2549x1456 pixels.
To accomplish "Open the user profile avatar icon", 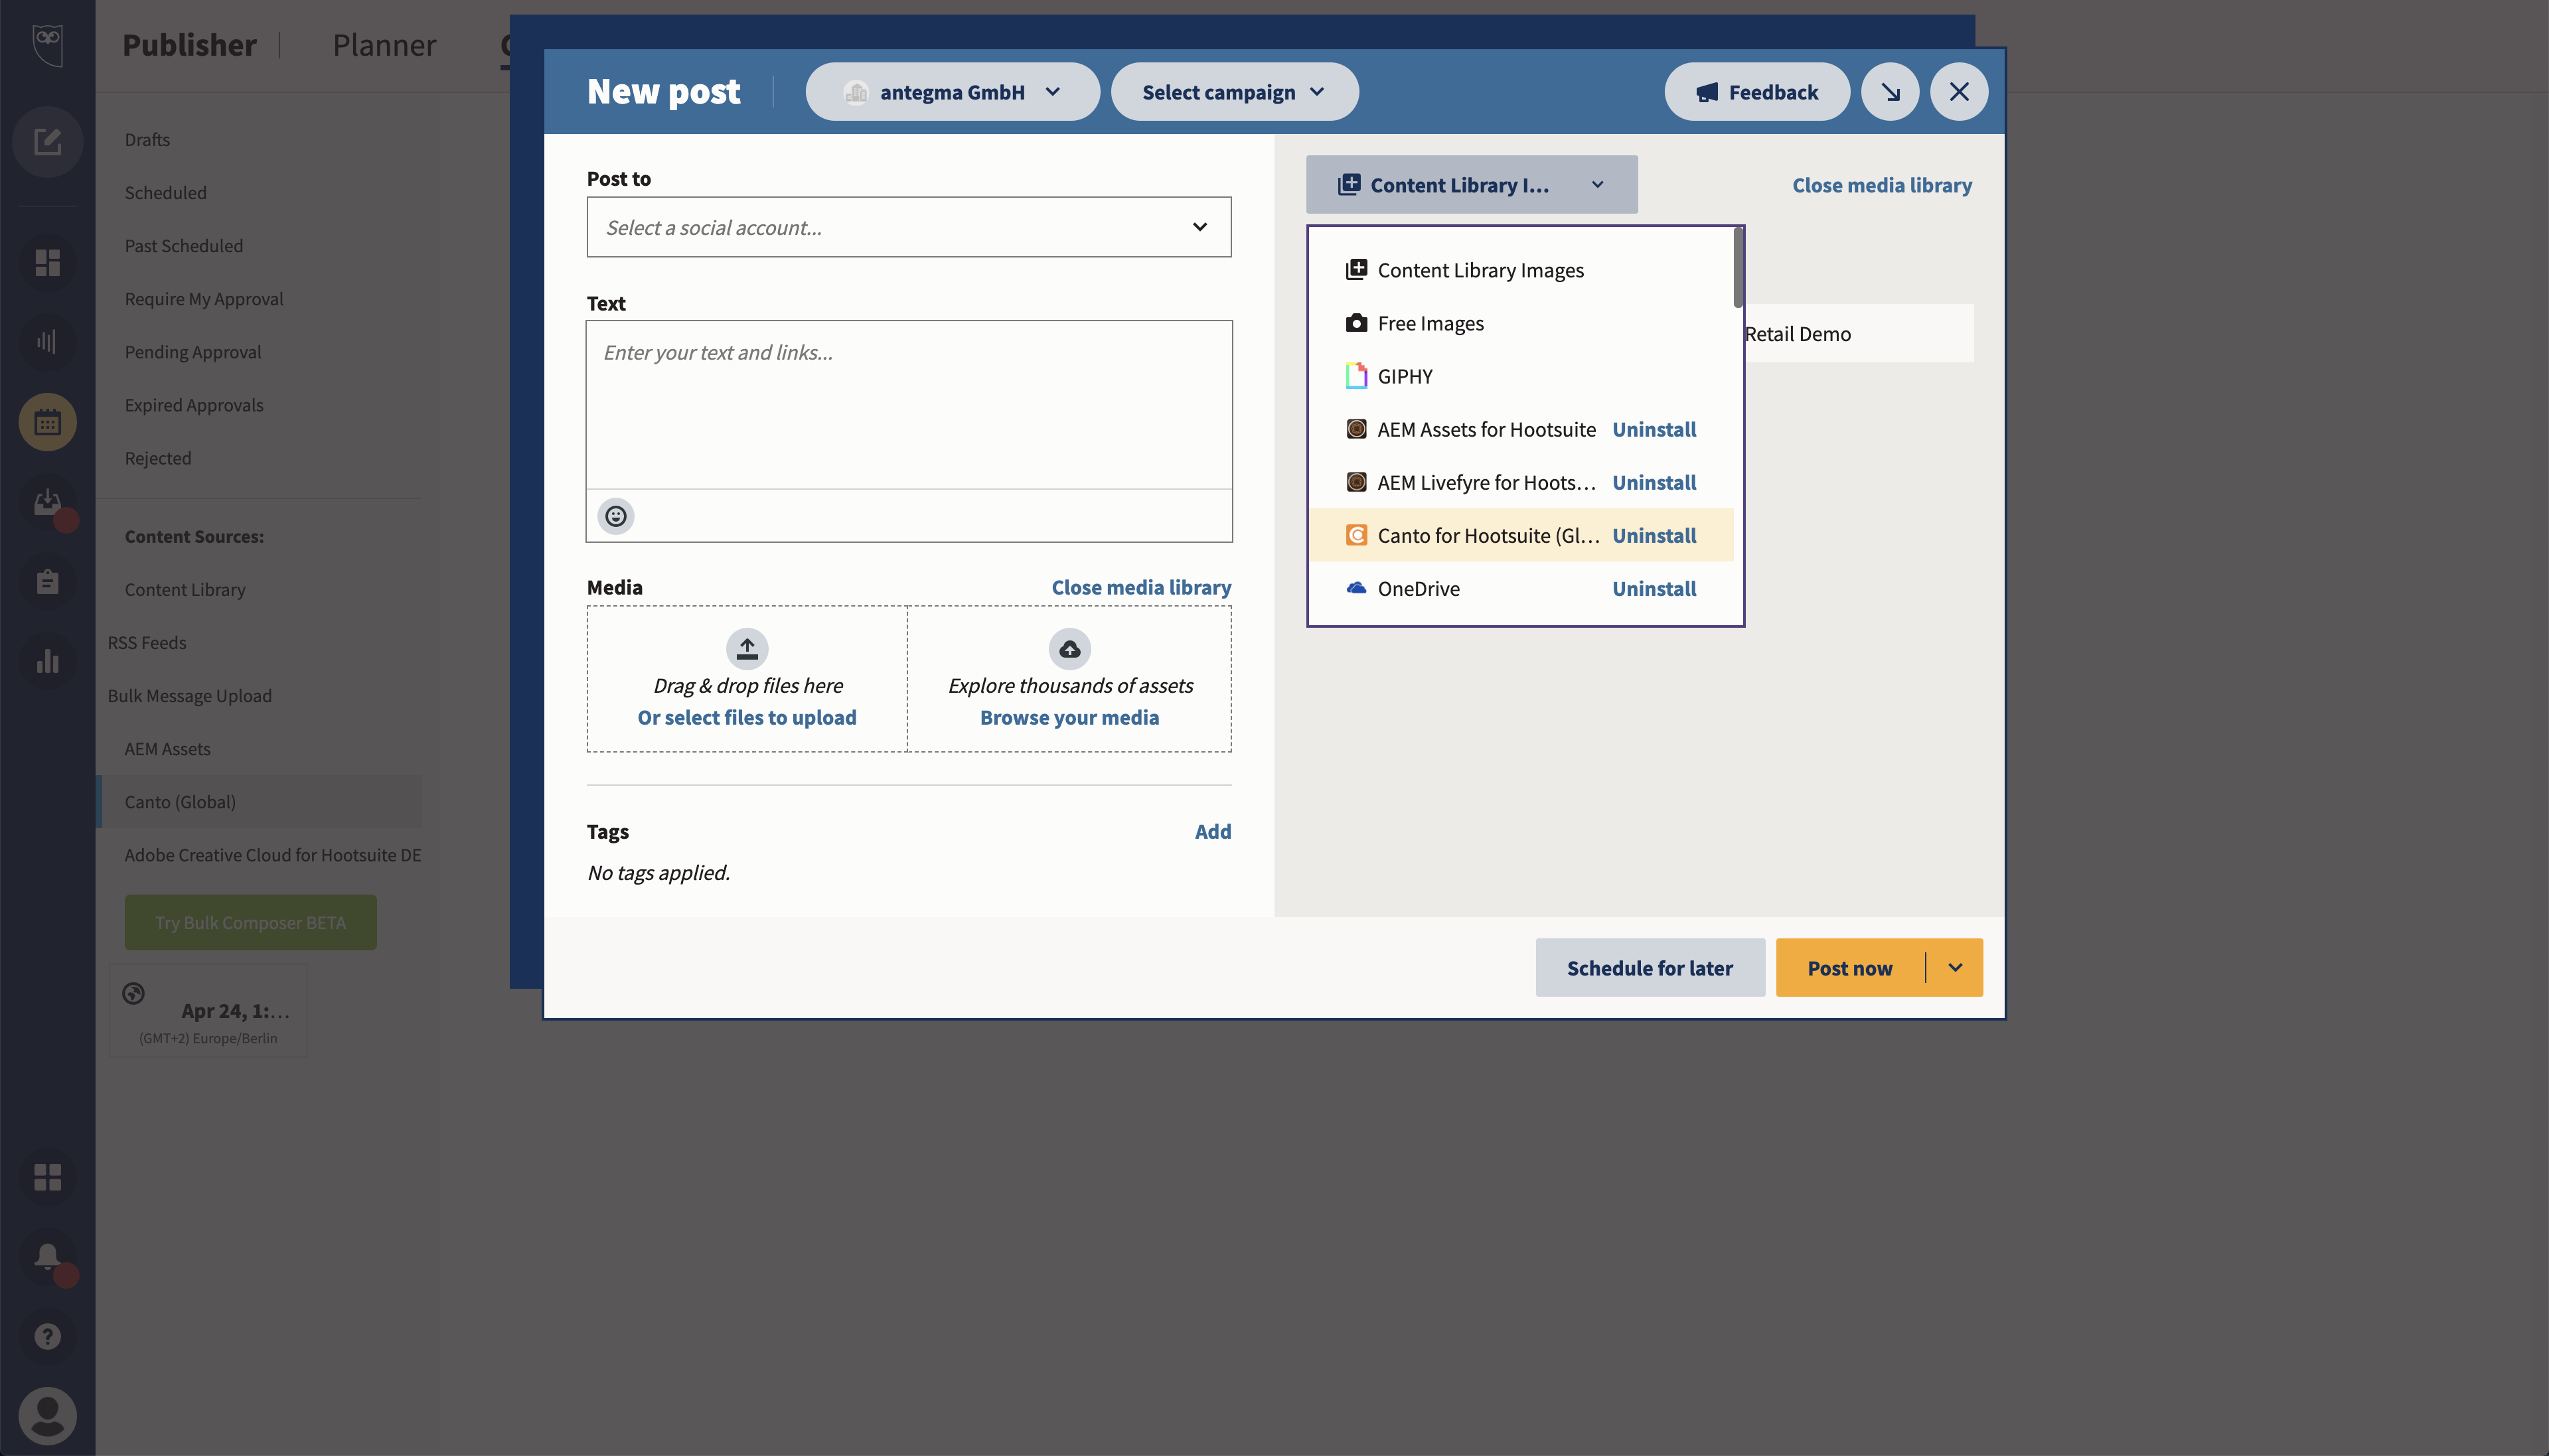I will click(47, 1416).
